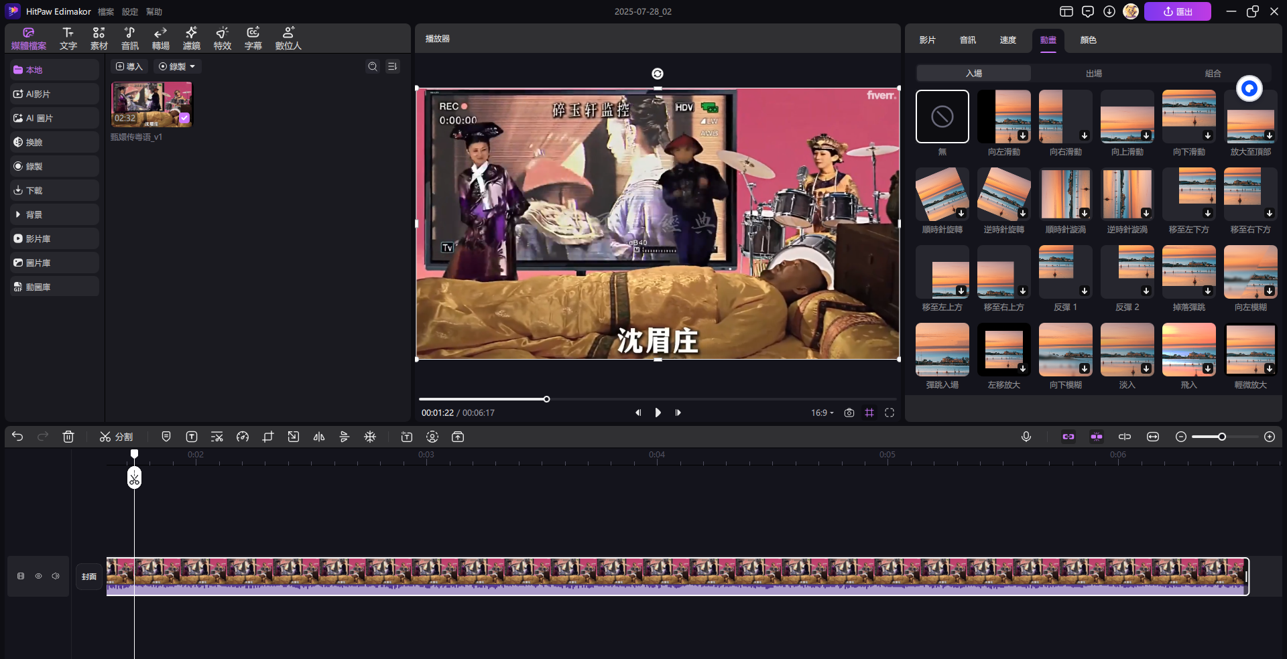Click the 導入 import button
Screen dimensions: 1287x659
tap(129, 66)
